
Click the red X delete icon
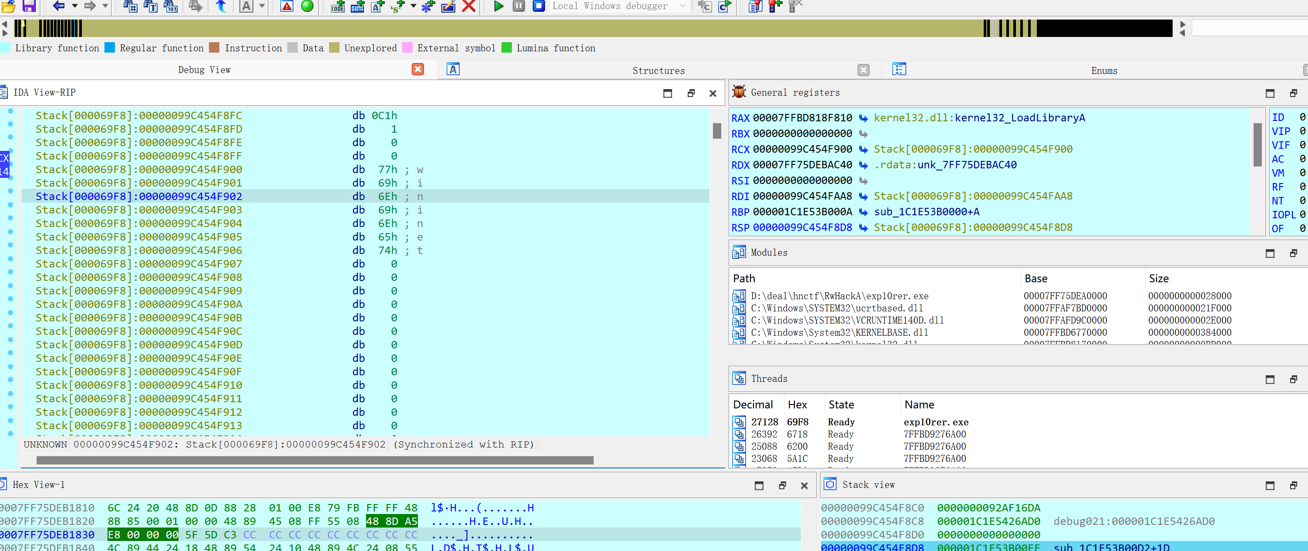(469, 6)
